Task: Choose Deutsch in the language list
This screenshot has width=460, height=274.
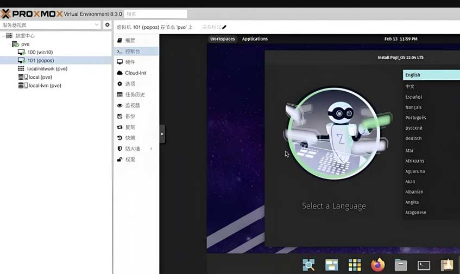Action: coord(413,138)
